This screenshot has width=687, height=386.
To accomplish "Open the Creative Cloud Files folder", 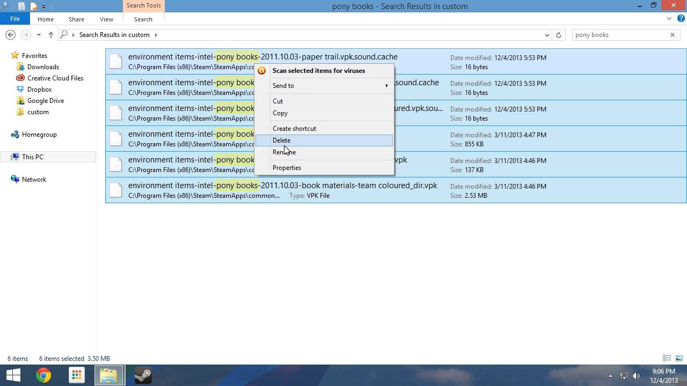I will (55, 78).
